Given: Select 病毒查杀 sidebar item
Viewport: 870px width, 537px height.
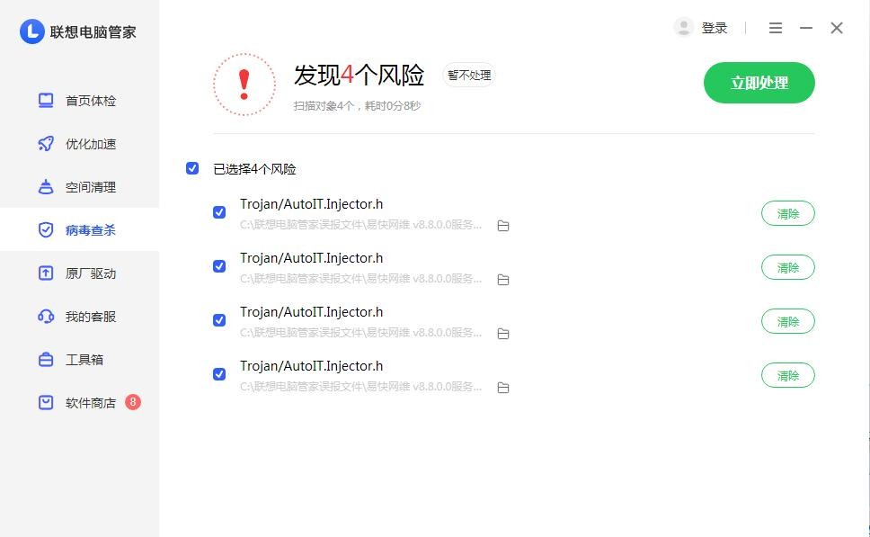Looking at the screenshot, I should tap(79, 230).
